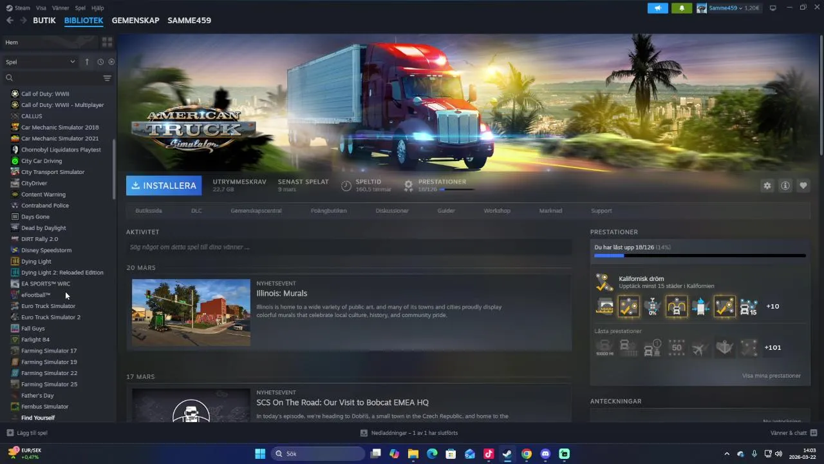Screen dimensions: 824x464
Task: Click the up-arrow icon next to Spel
Action: [x=87, y=62]
